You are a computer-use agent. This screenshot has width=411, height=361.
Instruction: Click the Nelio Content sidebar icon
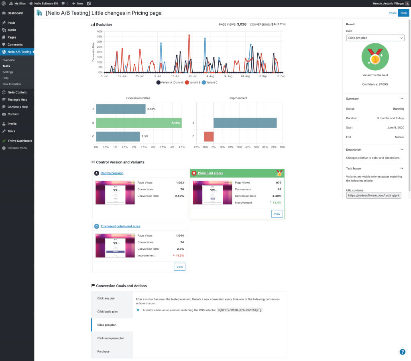(x=4, y=92)
